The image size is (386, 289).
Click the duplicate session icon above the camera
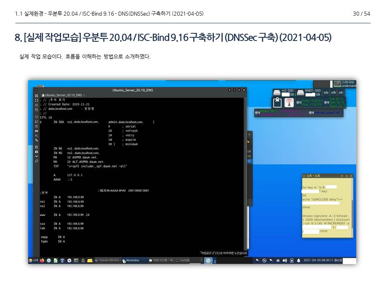37,147
